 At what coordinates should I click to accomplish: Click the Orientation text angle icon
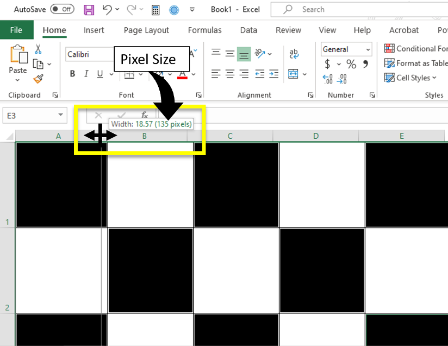pyautogui.click(x=260, y=53)
